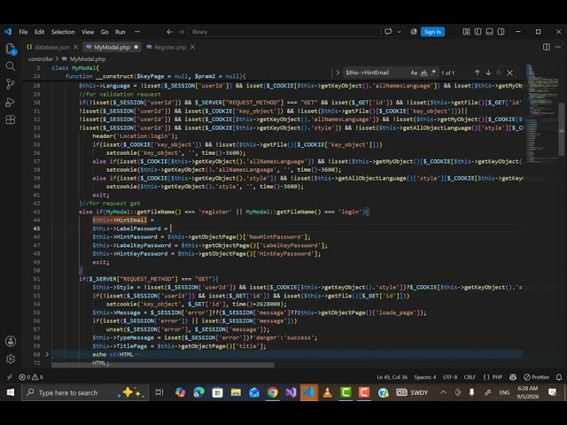Expand folded code at line 60
The height and width of the screenshot is (425, 567).
point(47,354)
